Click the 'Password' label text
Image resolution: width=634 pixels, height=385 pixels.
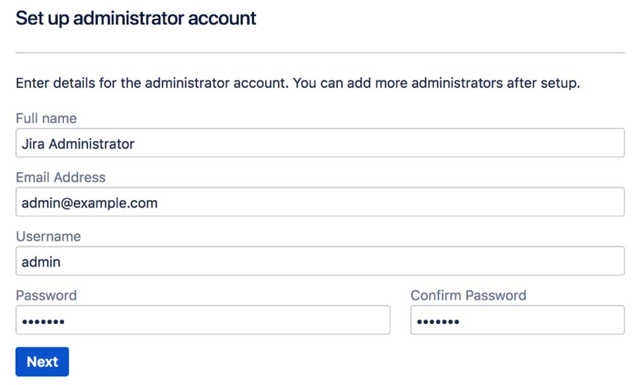point(46,295)
